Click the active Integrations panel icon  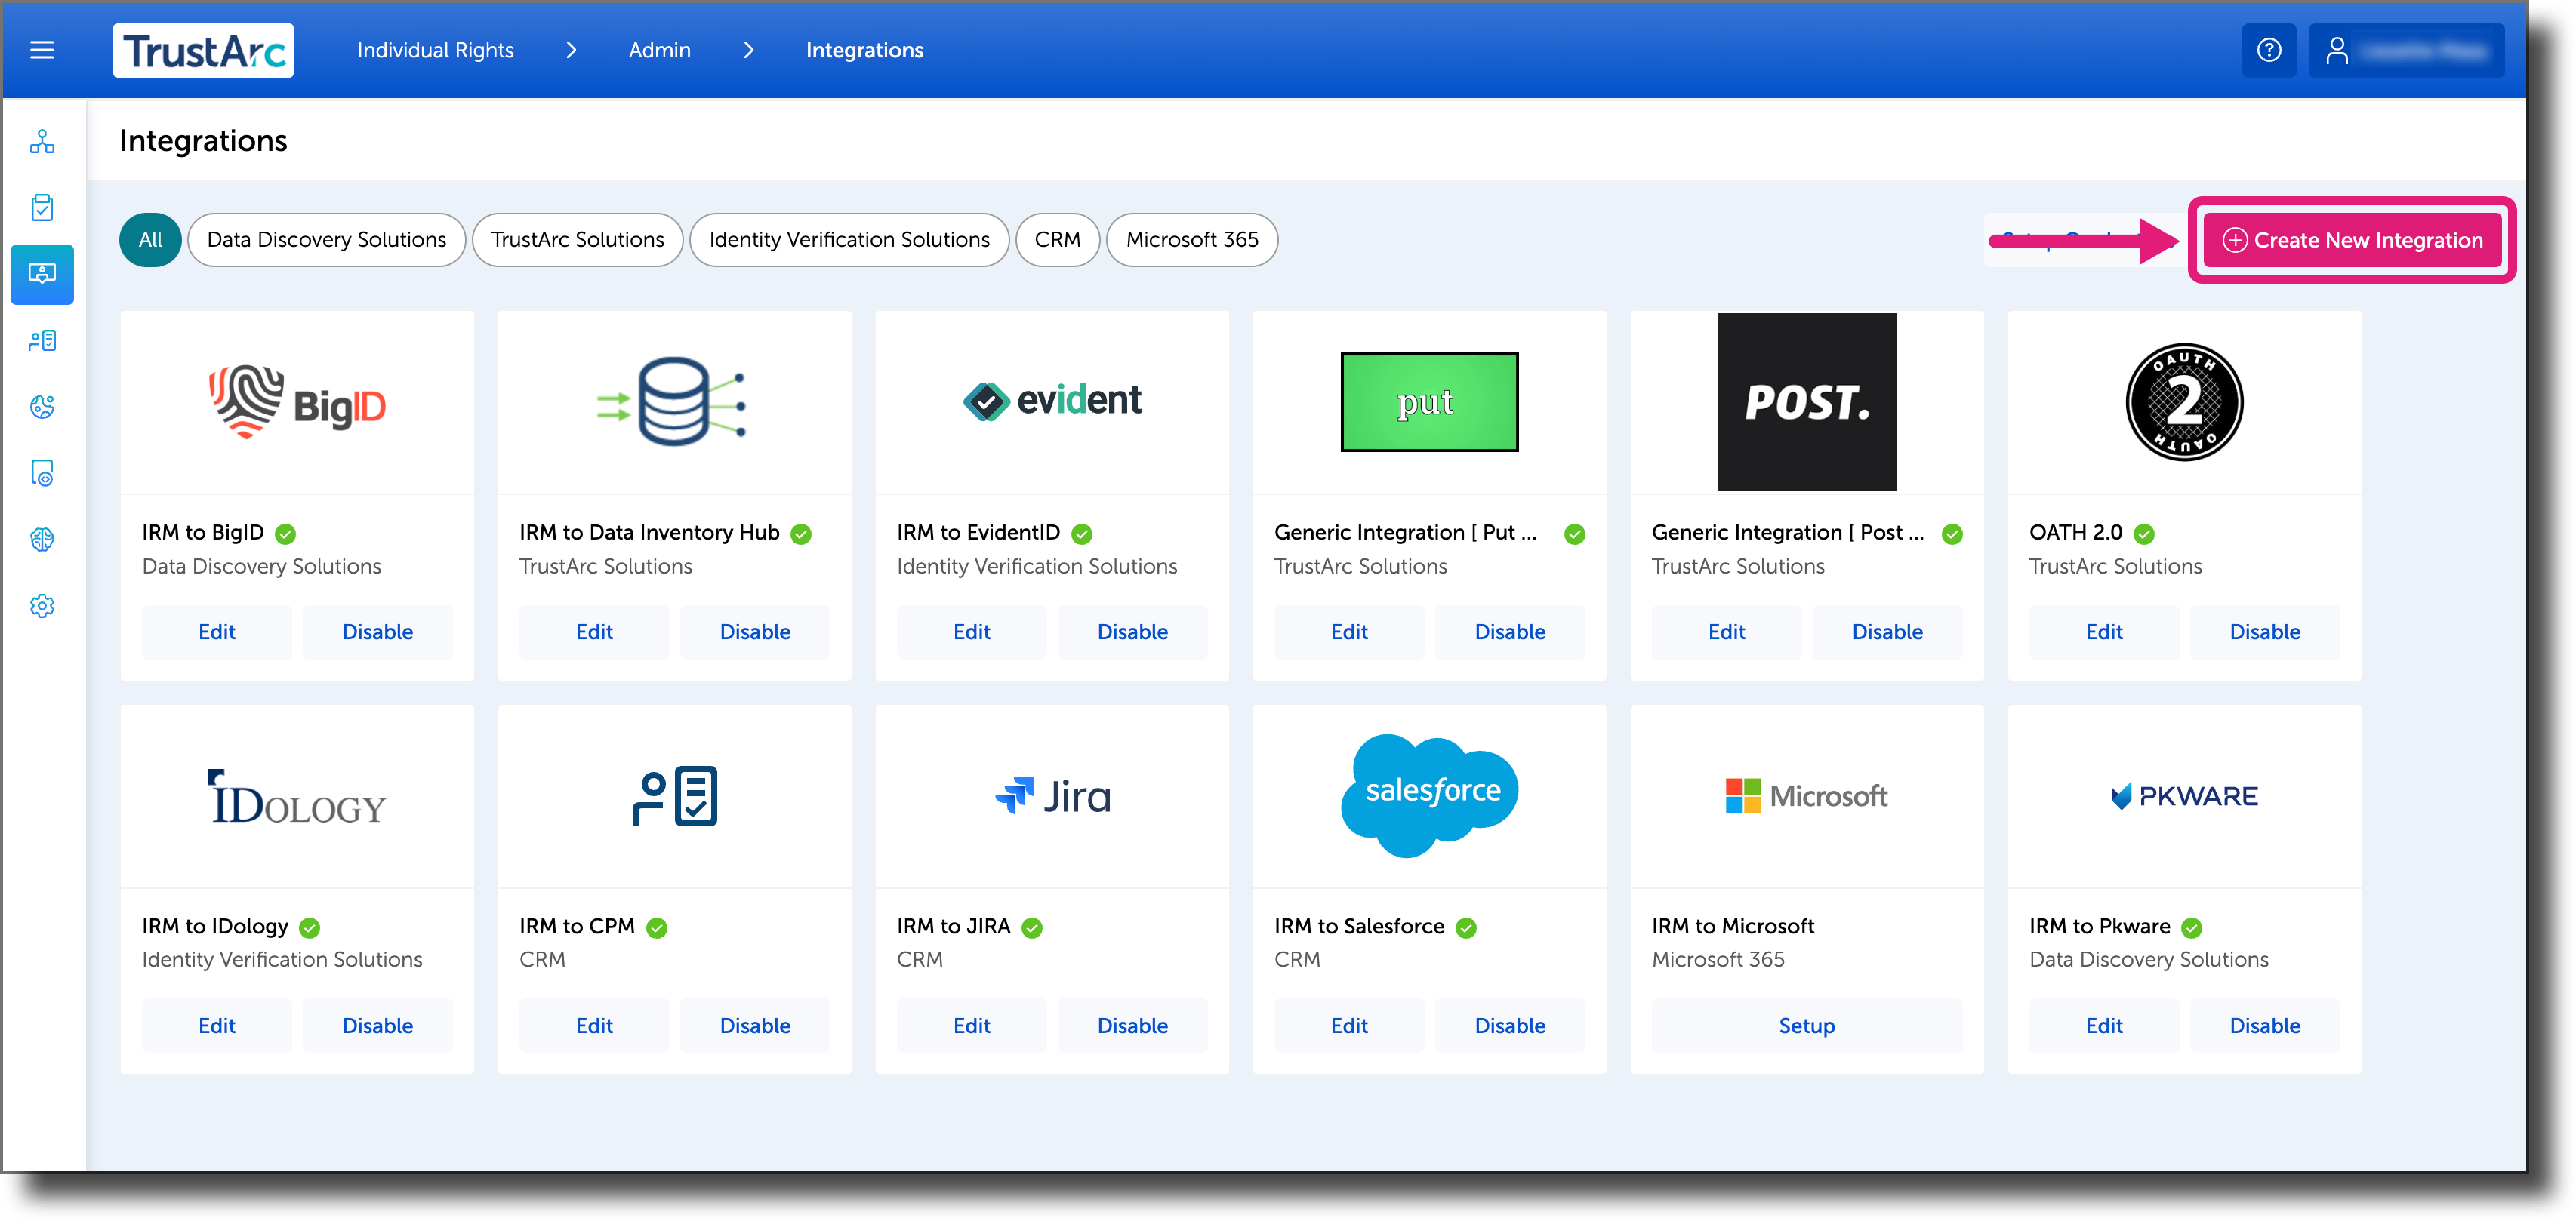point(42,275)
